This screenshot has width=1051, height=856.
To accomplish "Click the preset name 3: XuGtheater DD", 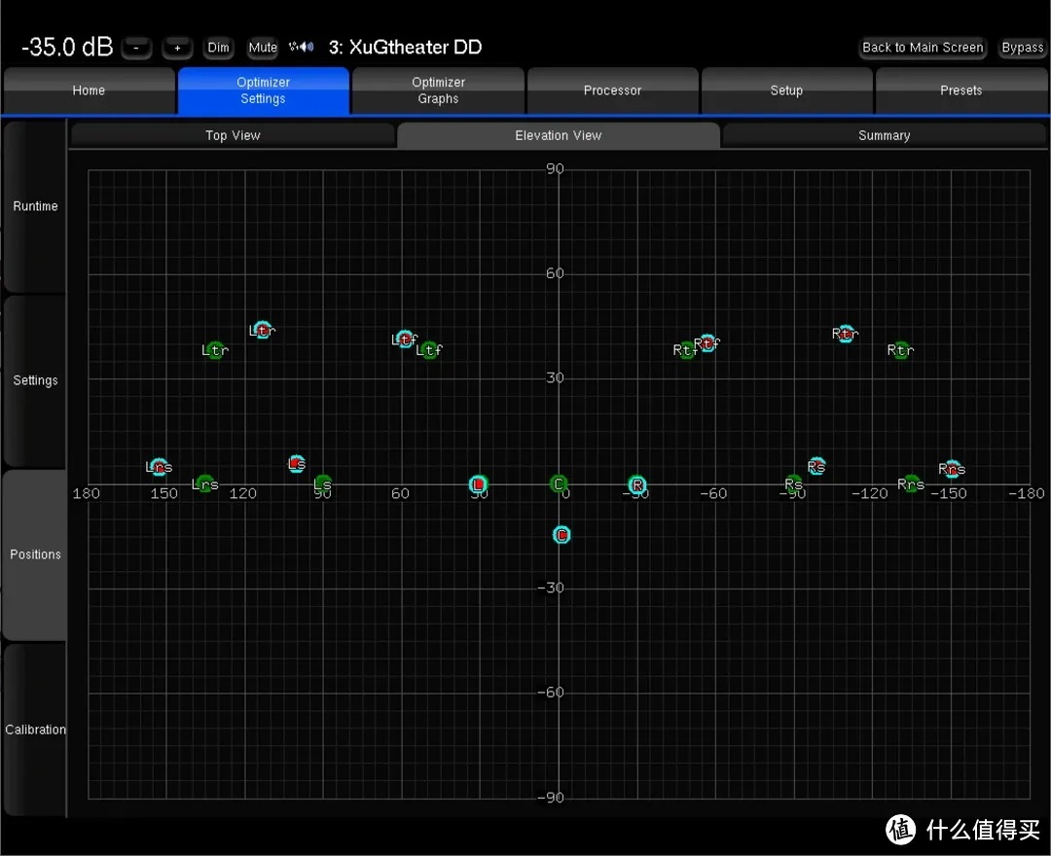I will tap(405, 47).
